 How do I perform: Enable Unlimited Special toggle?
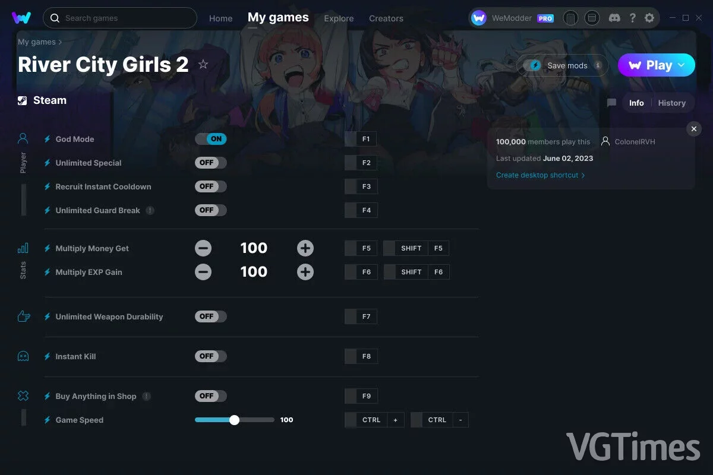[211, 163]
